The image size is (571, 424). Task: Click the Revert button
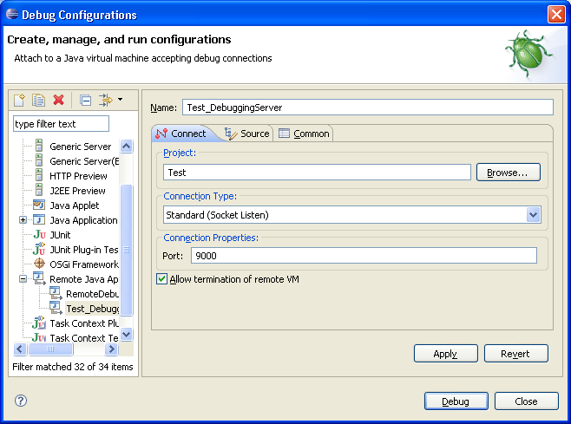(x=515, y=354)
